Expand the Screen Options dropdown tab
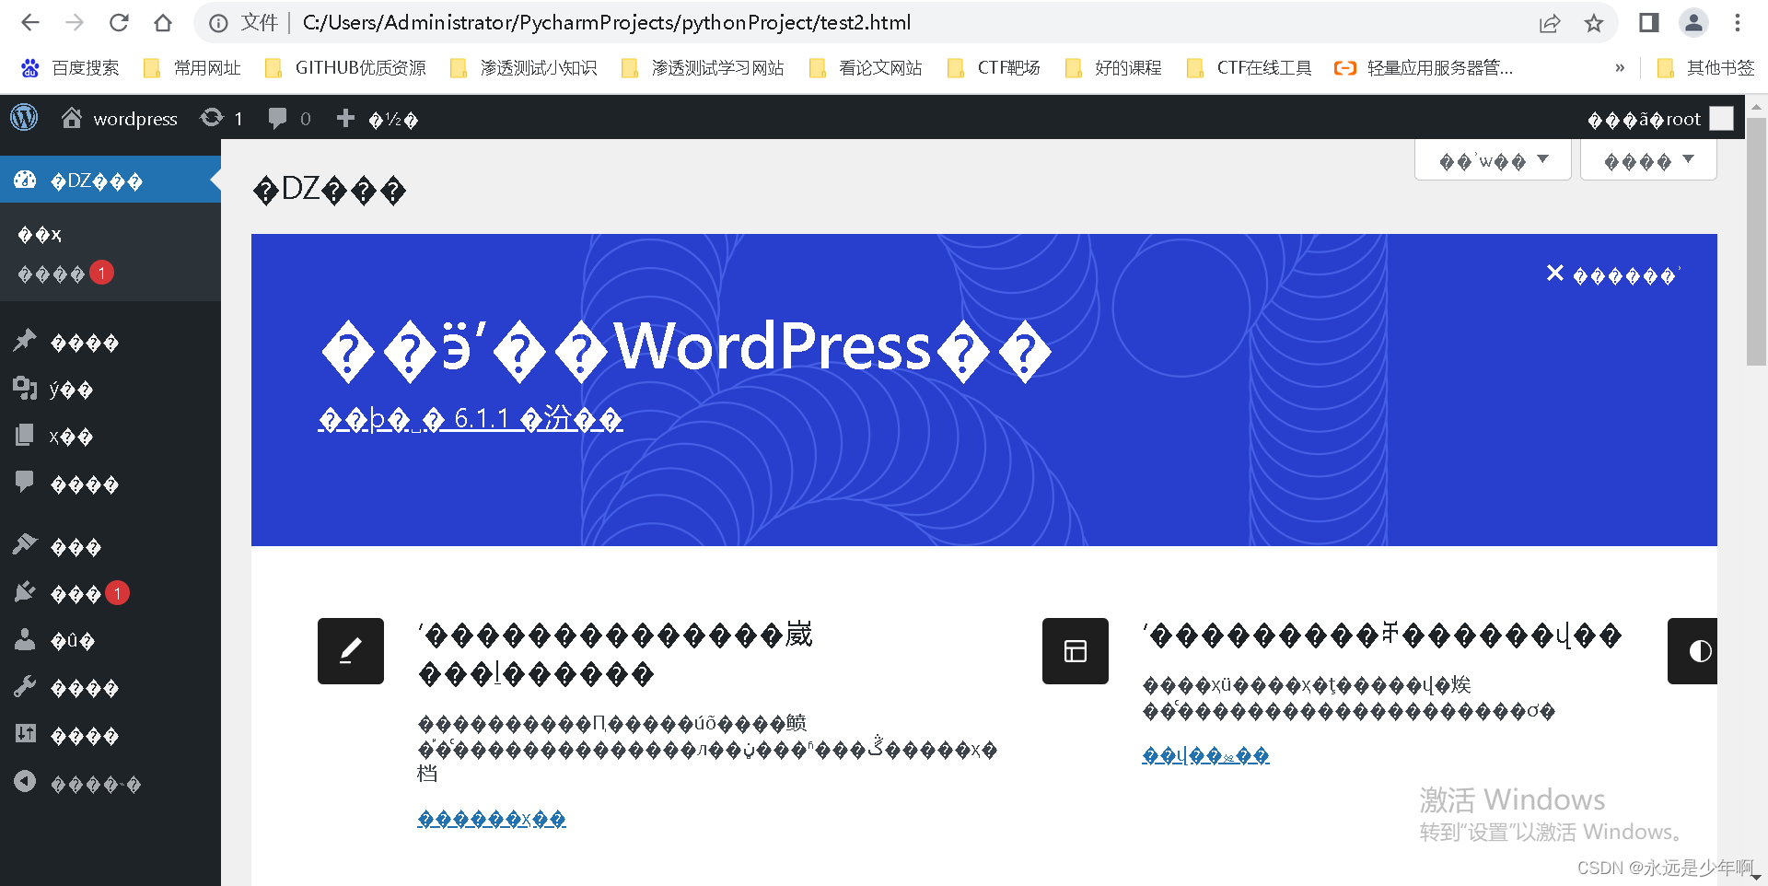 click(1493, 160)
